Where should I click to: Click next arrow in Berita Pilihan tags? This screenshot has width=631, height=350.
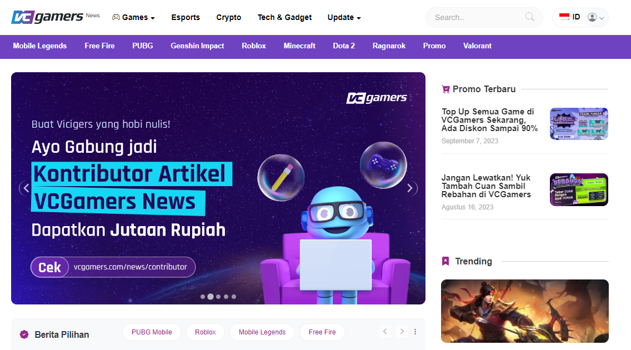(402, 332)
